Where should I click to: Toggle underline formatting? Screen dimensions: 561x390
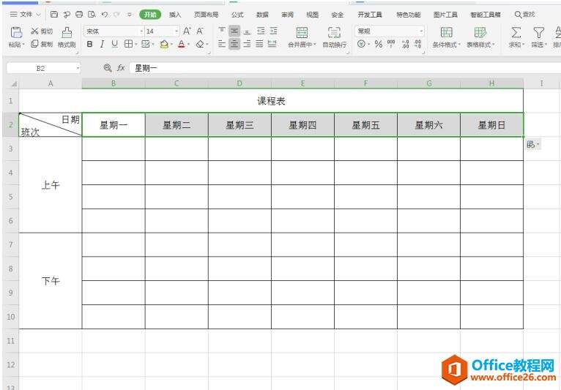[114, 44]
